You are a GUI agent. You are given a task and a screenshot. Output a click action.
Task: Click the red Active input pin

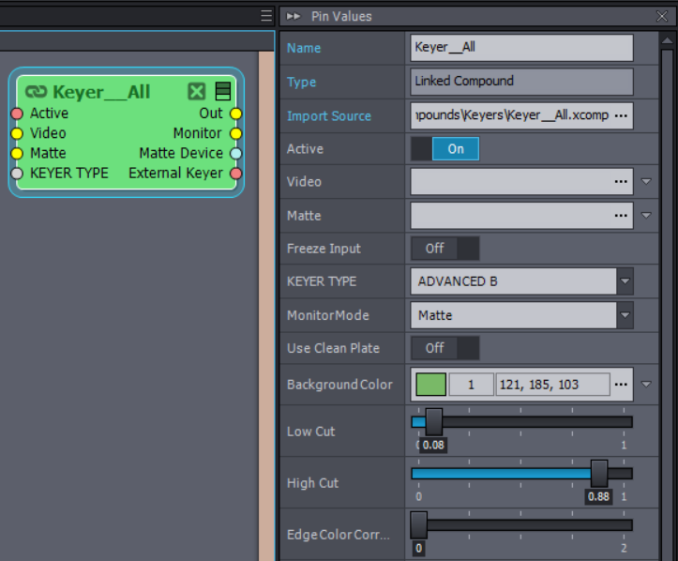coord(17,114)
